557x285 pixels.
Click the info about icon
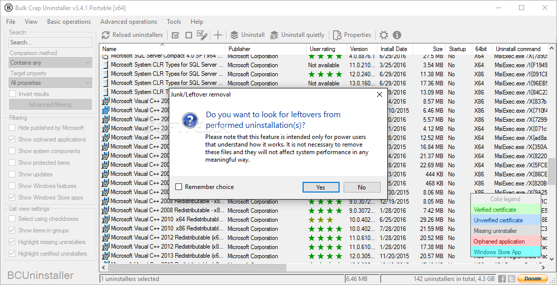pos(397,35)
